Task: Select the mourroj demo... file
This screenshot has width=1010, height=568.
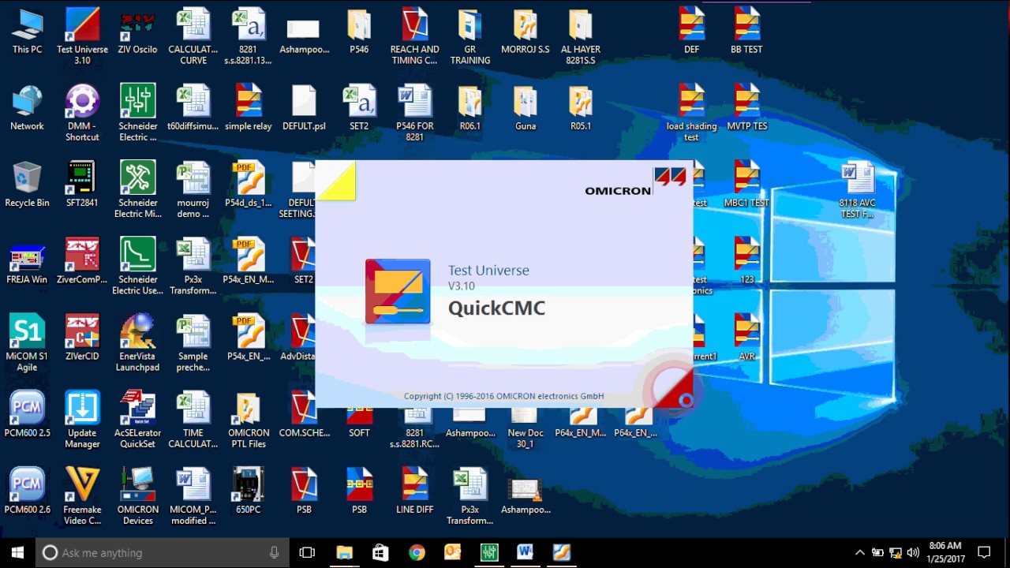Action: tap(193, 189)
